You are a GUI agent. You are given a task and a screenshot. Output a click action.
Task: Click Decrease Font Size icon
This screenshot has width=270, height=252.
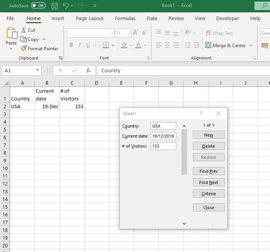pos(144,32)
